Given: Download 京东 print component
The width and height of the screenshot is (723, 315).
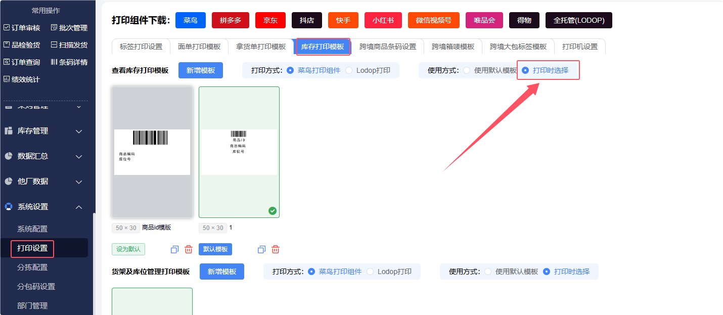Looking at the screenshot, I should point(270,20).
